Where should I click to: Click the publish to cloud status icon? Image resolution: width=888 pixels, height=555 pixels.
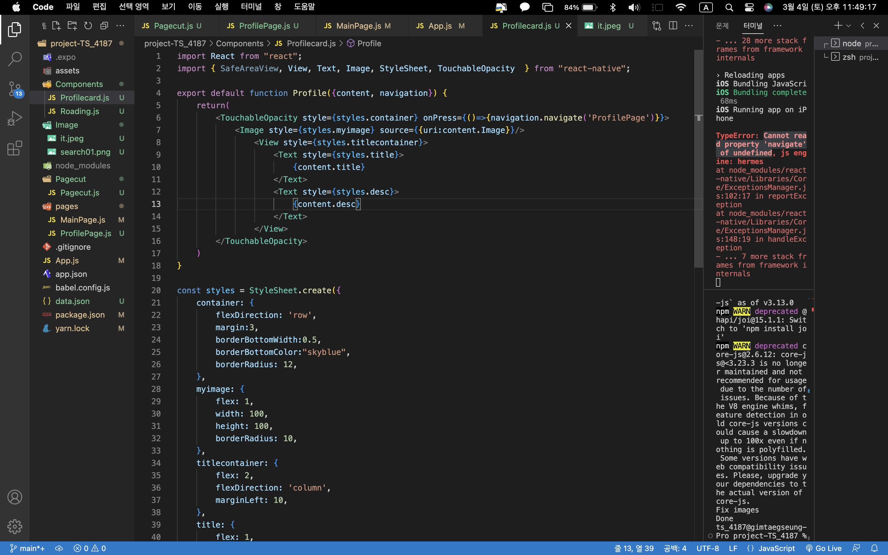pyautogui.click(x=59, y=549)
